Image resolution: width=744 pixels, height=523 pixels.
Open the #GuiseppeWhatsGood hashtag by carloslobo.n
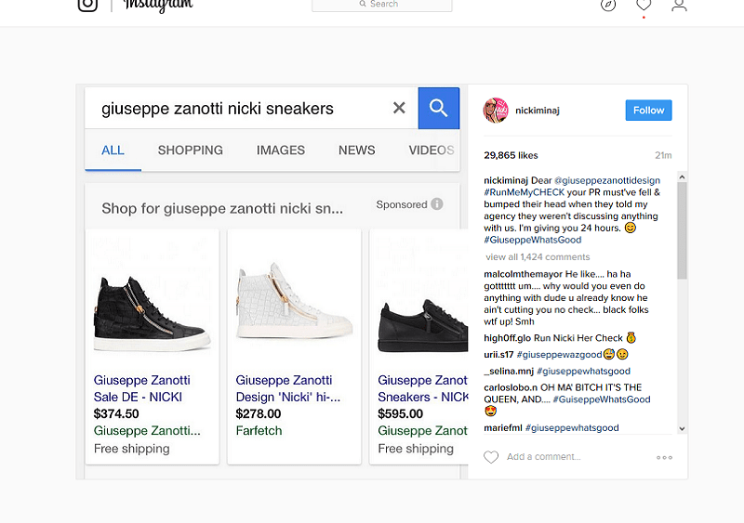[602, 399]
